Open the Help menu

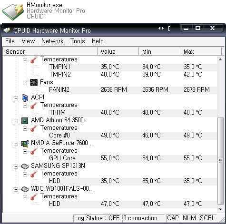[x=98, y=41]
